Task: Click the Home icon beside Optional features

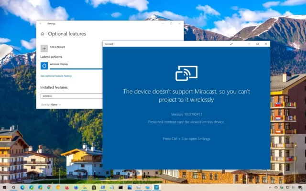Action: pyautogui.click(x=43, y=34)
